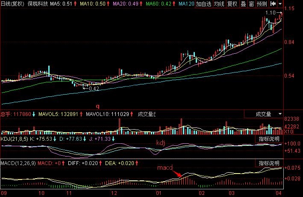This screenshot has width=303, height=197.
Task: Click the jump-to-start arrow icon
Action: (273, 4)
